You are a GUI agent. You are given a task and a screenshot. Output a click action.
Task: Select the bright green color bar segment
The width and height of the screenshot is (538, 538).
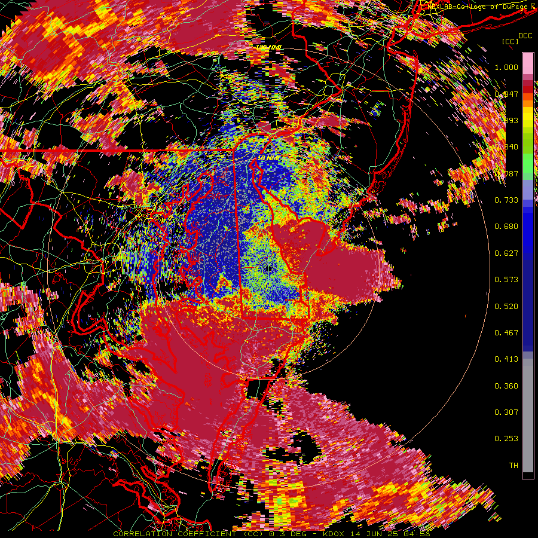[528, 163]
